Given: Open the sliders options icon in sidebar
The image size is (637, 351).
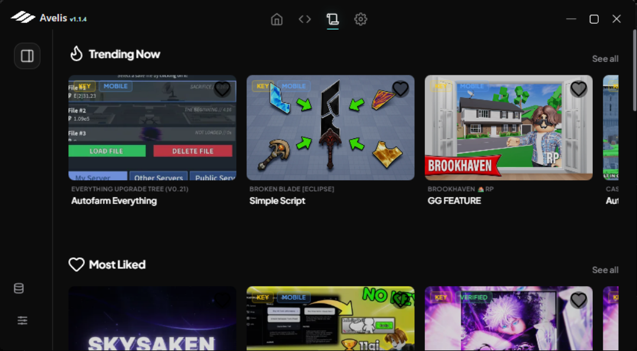Looking at the screenshot, I should point(22,320).
